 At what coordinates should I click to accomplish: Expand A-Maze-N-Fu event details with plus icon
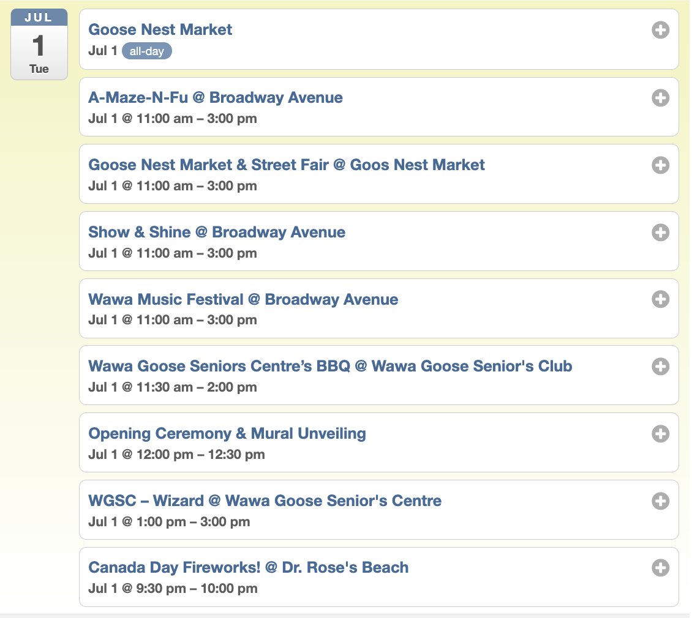[x=660, y=98]
